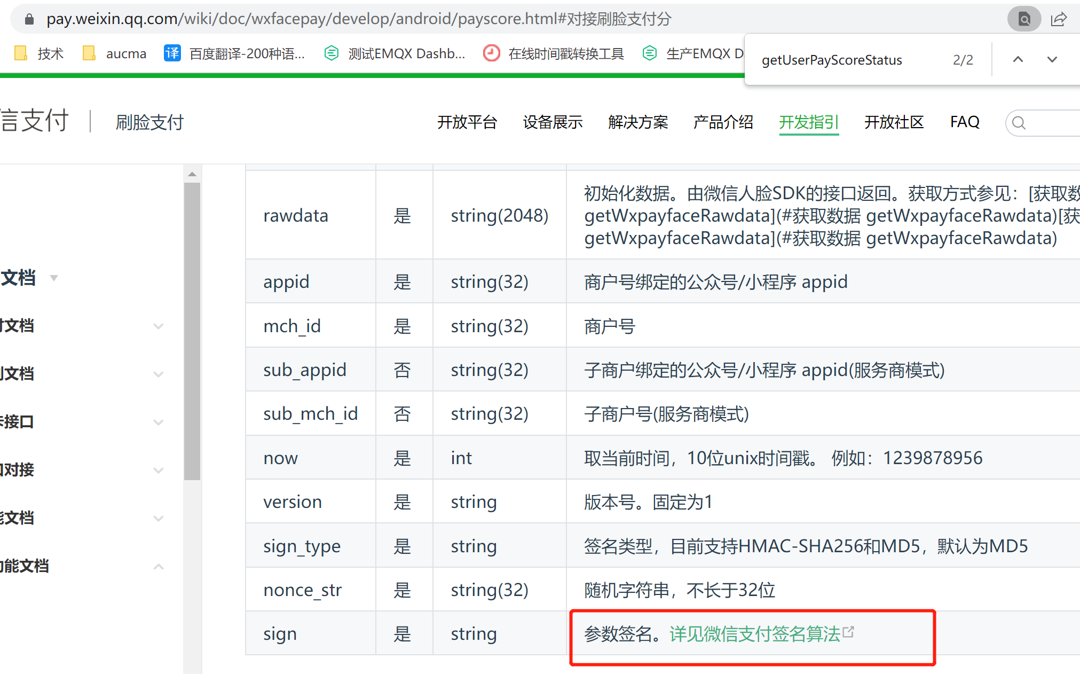Viewport: 1080px width, 674px height.
Task: Click the site lock icon in address bar
Action: [x=29, y=19]
